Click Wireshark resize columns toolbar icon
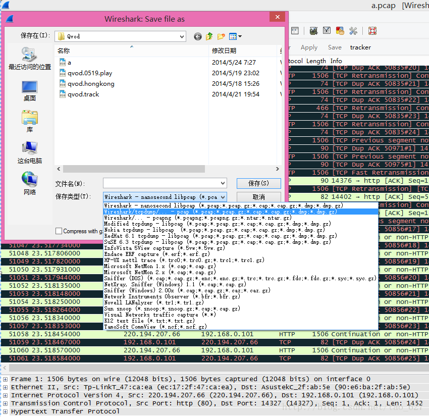Screen dimensions: 429x417 click(295, 31)
